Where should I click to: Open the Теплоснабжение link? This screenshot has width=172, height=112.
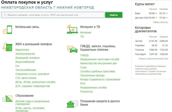point(26,70)
